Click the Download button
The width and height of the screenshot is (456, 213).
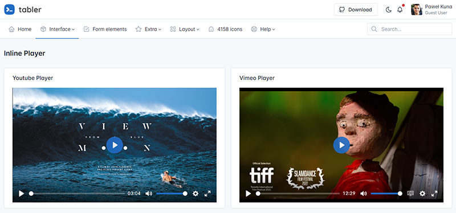click(x=356, y=10)
